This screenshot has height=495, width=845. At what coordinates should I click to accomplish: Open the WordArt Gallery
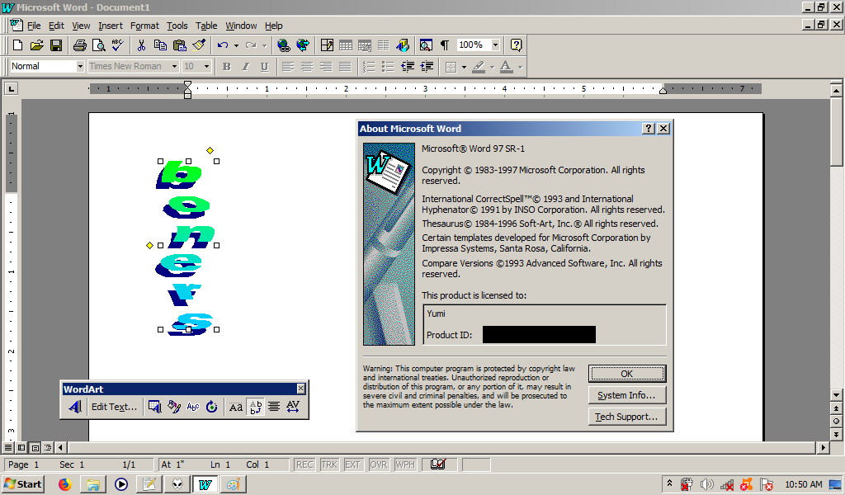(x=154, y=407)
